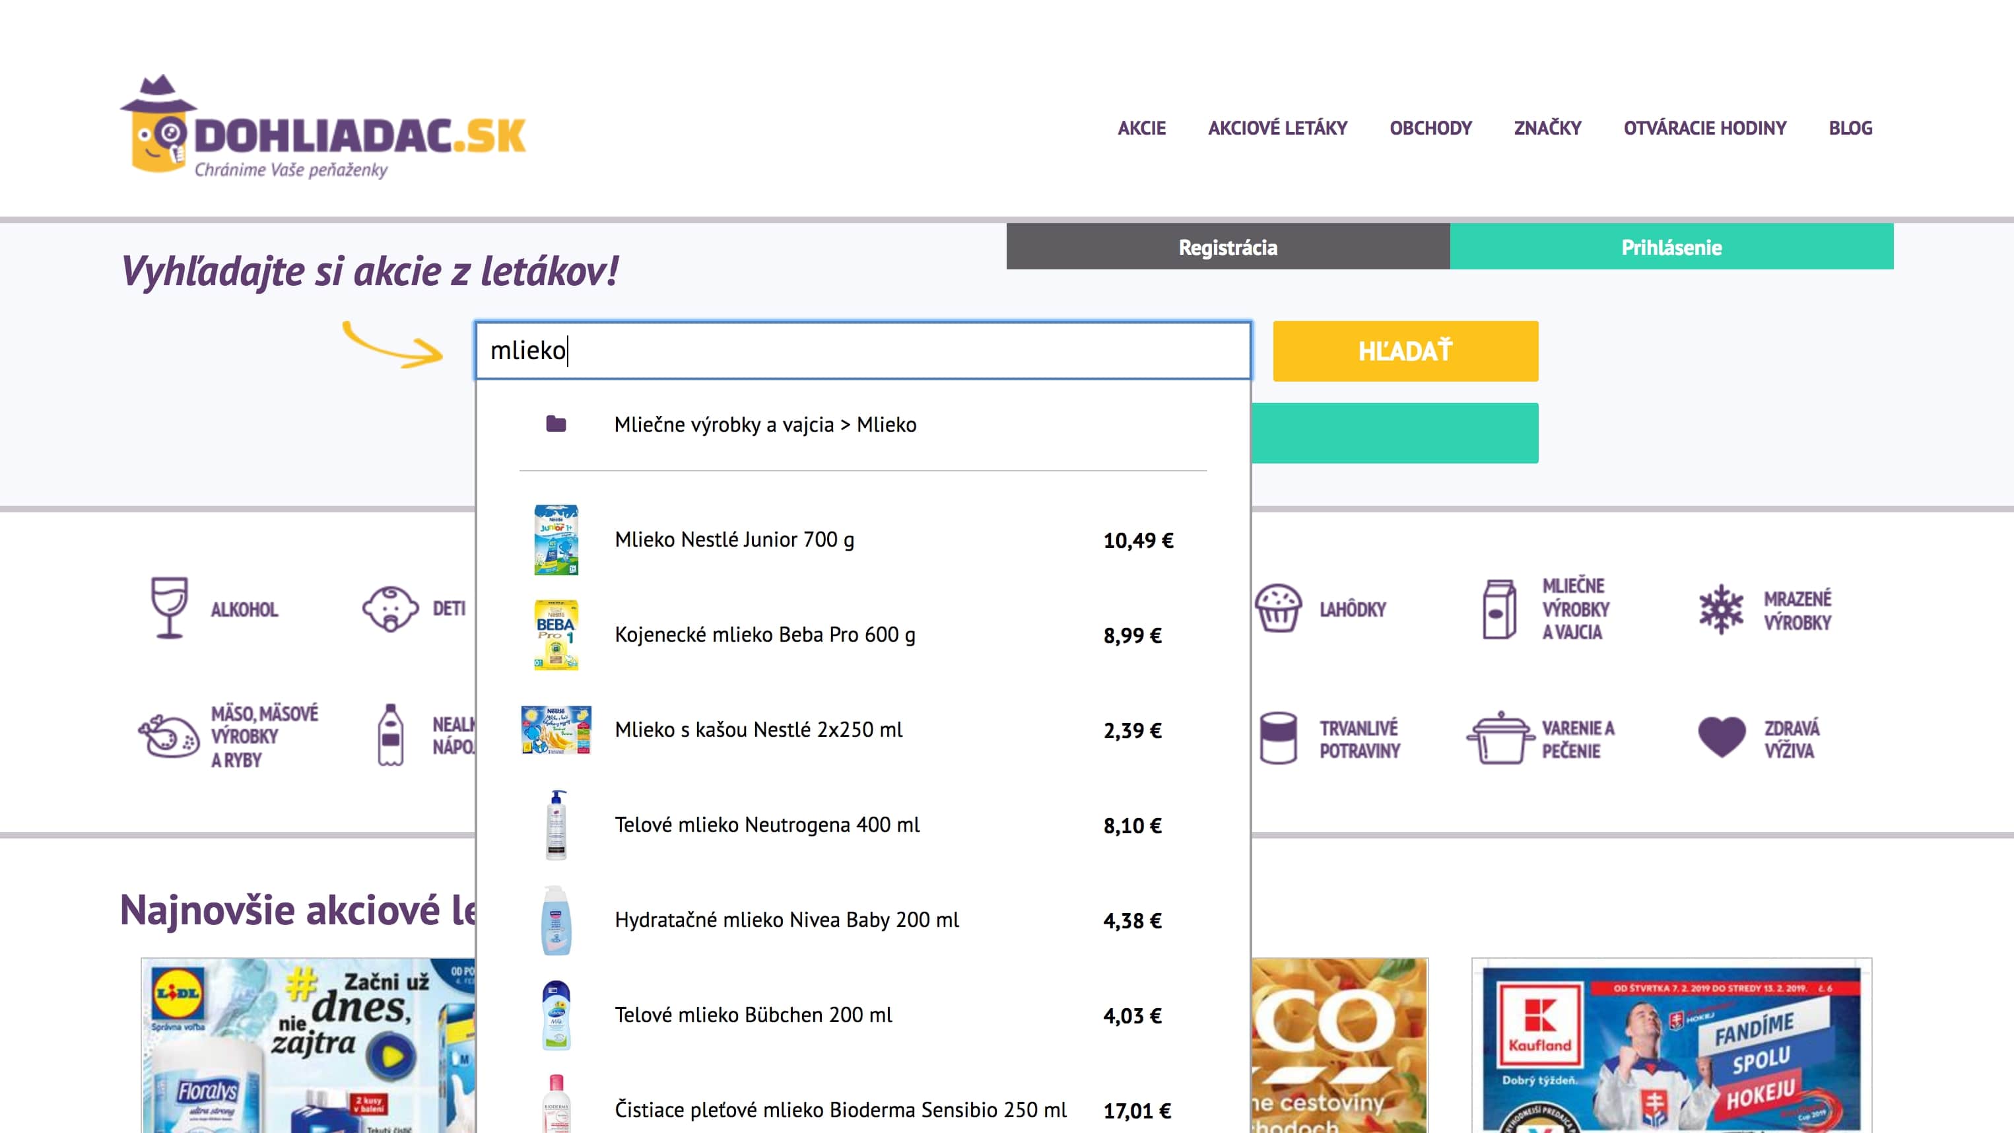The image size is (2014, 1133).
Task: Select suggestion Kojenecké mlieko Beba Pro 600 g
Action: pos(863,635)
